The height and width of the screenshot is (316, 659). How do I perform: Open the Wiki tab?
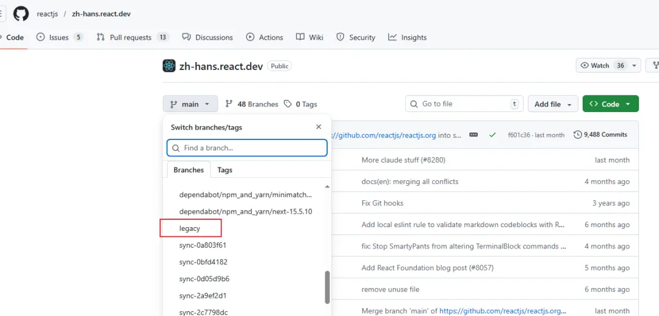point(310,37)
